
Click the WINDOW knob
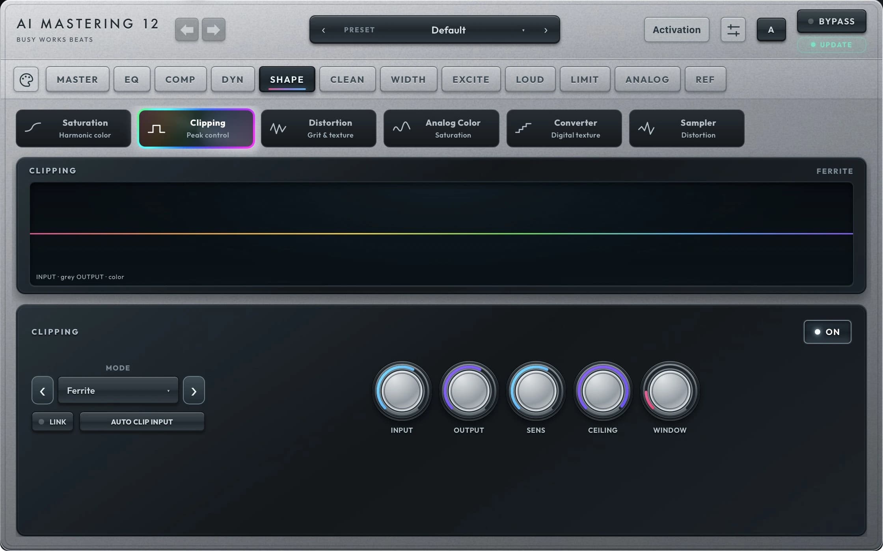pos(670,391)
